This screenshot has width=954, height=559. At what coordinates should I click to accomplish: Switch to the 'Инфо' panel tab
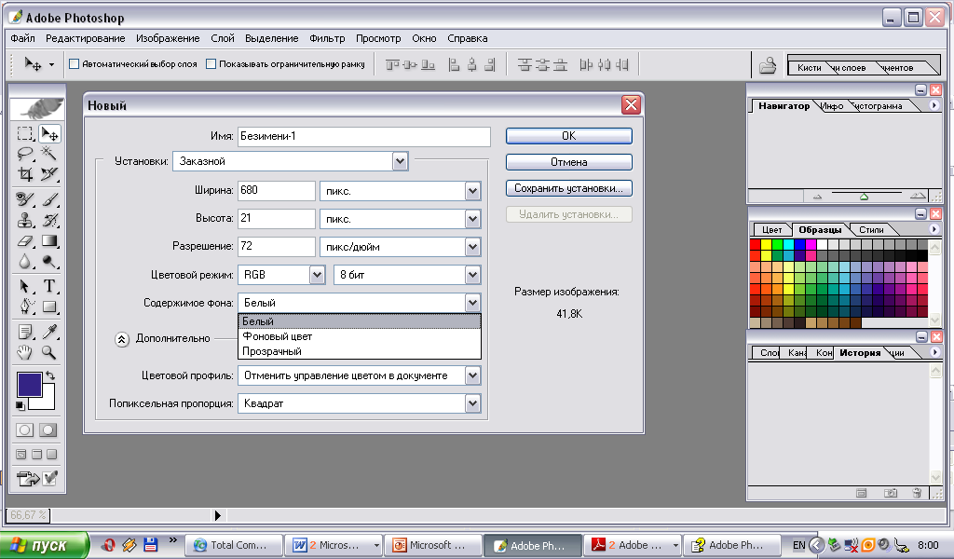pos(832,106)
